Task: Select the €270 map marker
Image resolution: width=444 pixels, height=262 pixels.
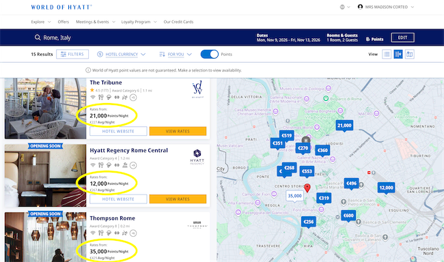Action: (303, 148)
